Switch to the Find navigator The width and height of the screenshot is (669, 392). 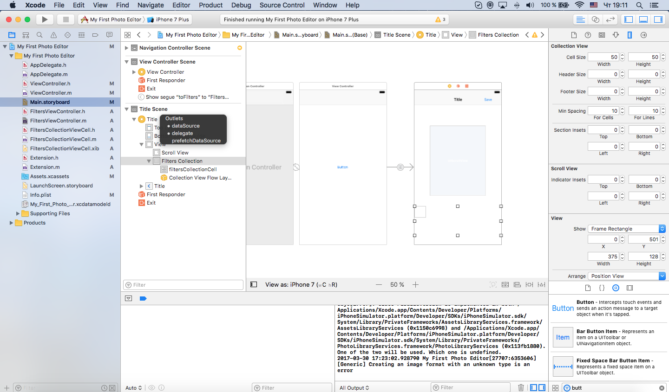39,35
